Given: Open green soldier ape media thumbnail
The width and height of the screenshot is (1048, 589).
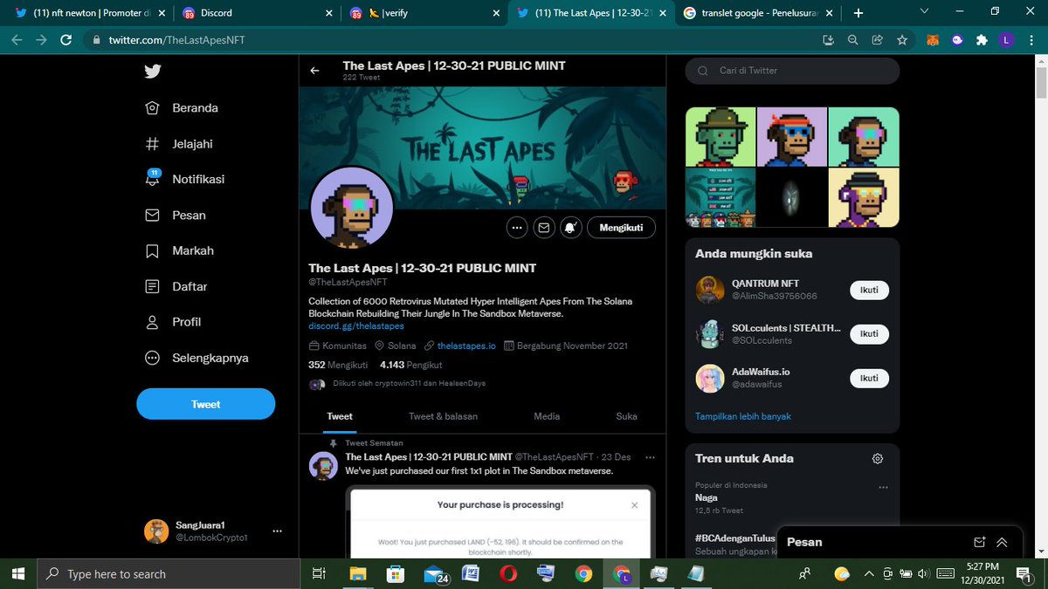Looking at the screenshot, I should (x=720, y=136).
